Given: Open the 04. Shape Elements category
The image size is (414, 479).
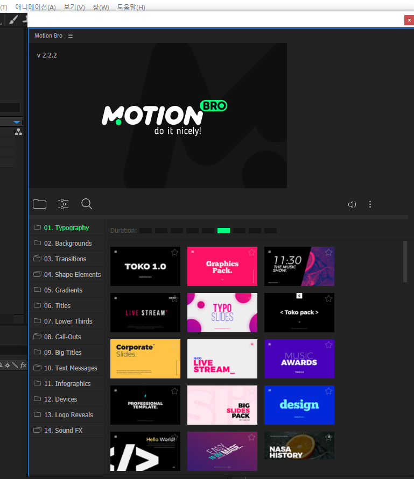Looking at the screenshot, I should point(66,274).
